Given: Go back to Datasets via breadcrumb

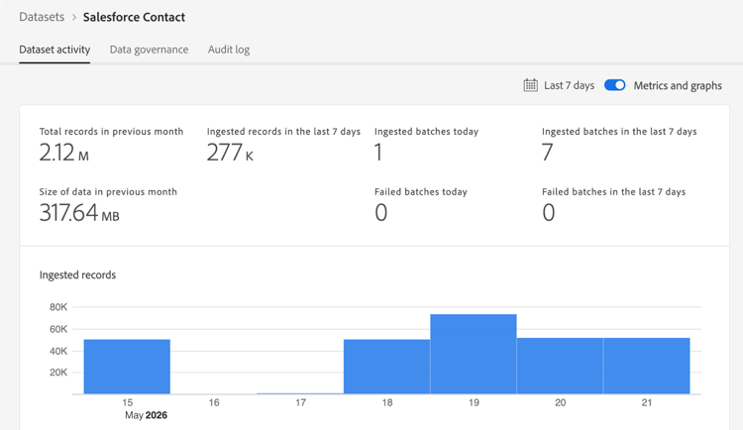Looking at the screenshot, I should pos(42,17).
